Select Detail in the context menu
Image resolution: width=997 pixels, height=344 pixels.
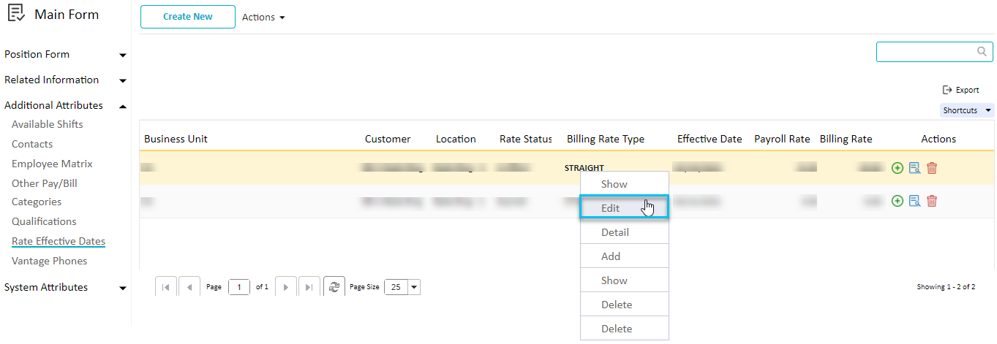coord(625,232)
